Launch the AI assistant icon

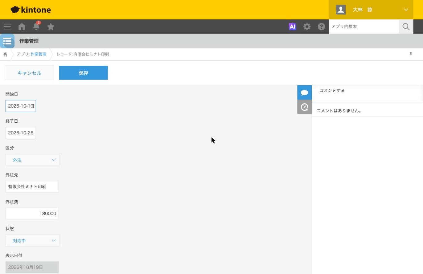coord(292,27)
